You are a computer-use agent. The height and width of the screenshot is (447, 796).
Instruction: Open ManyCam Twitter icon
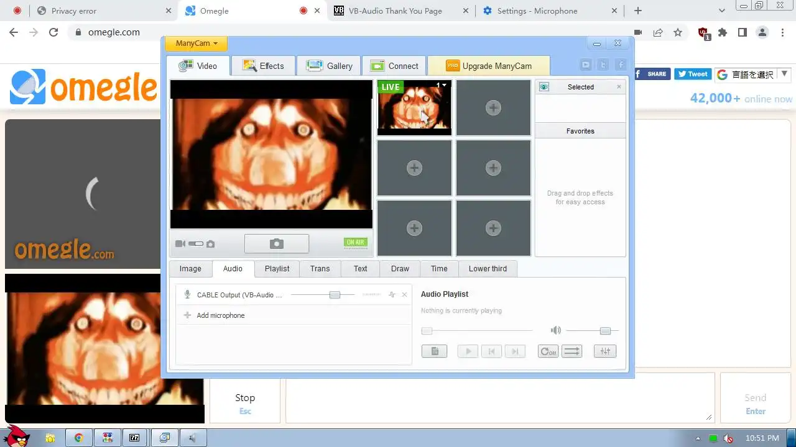pyautogui.click(x=603, y=65)
